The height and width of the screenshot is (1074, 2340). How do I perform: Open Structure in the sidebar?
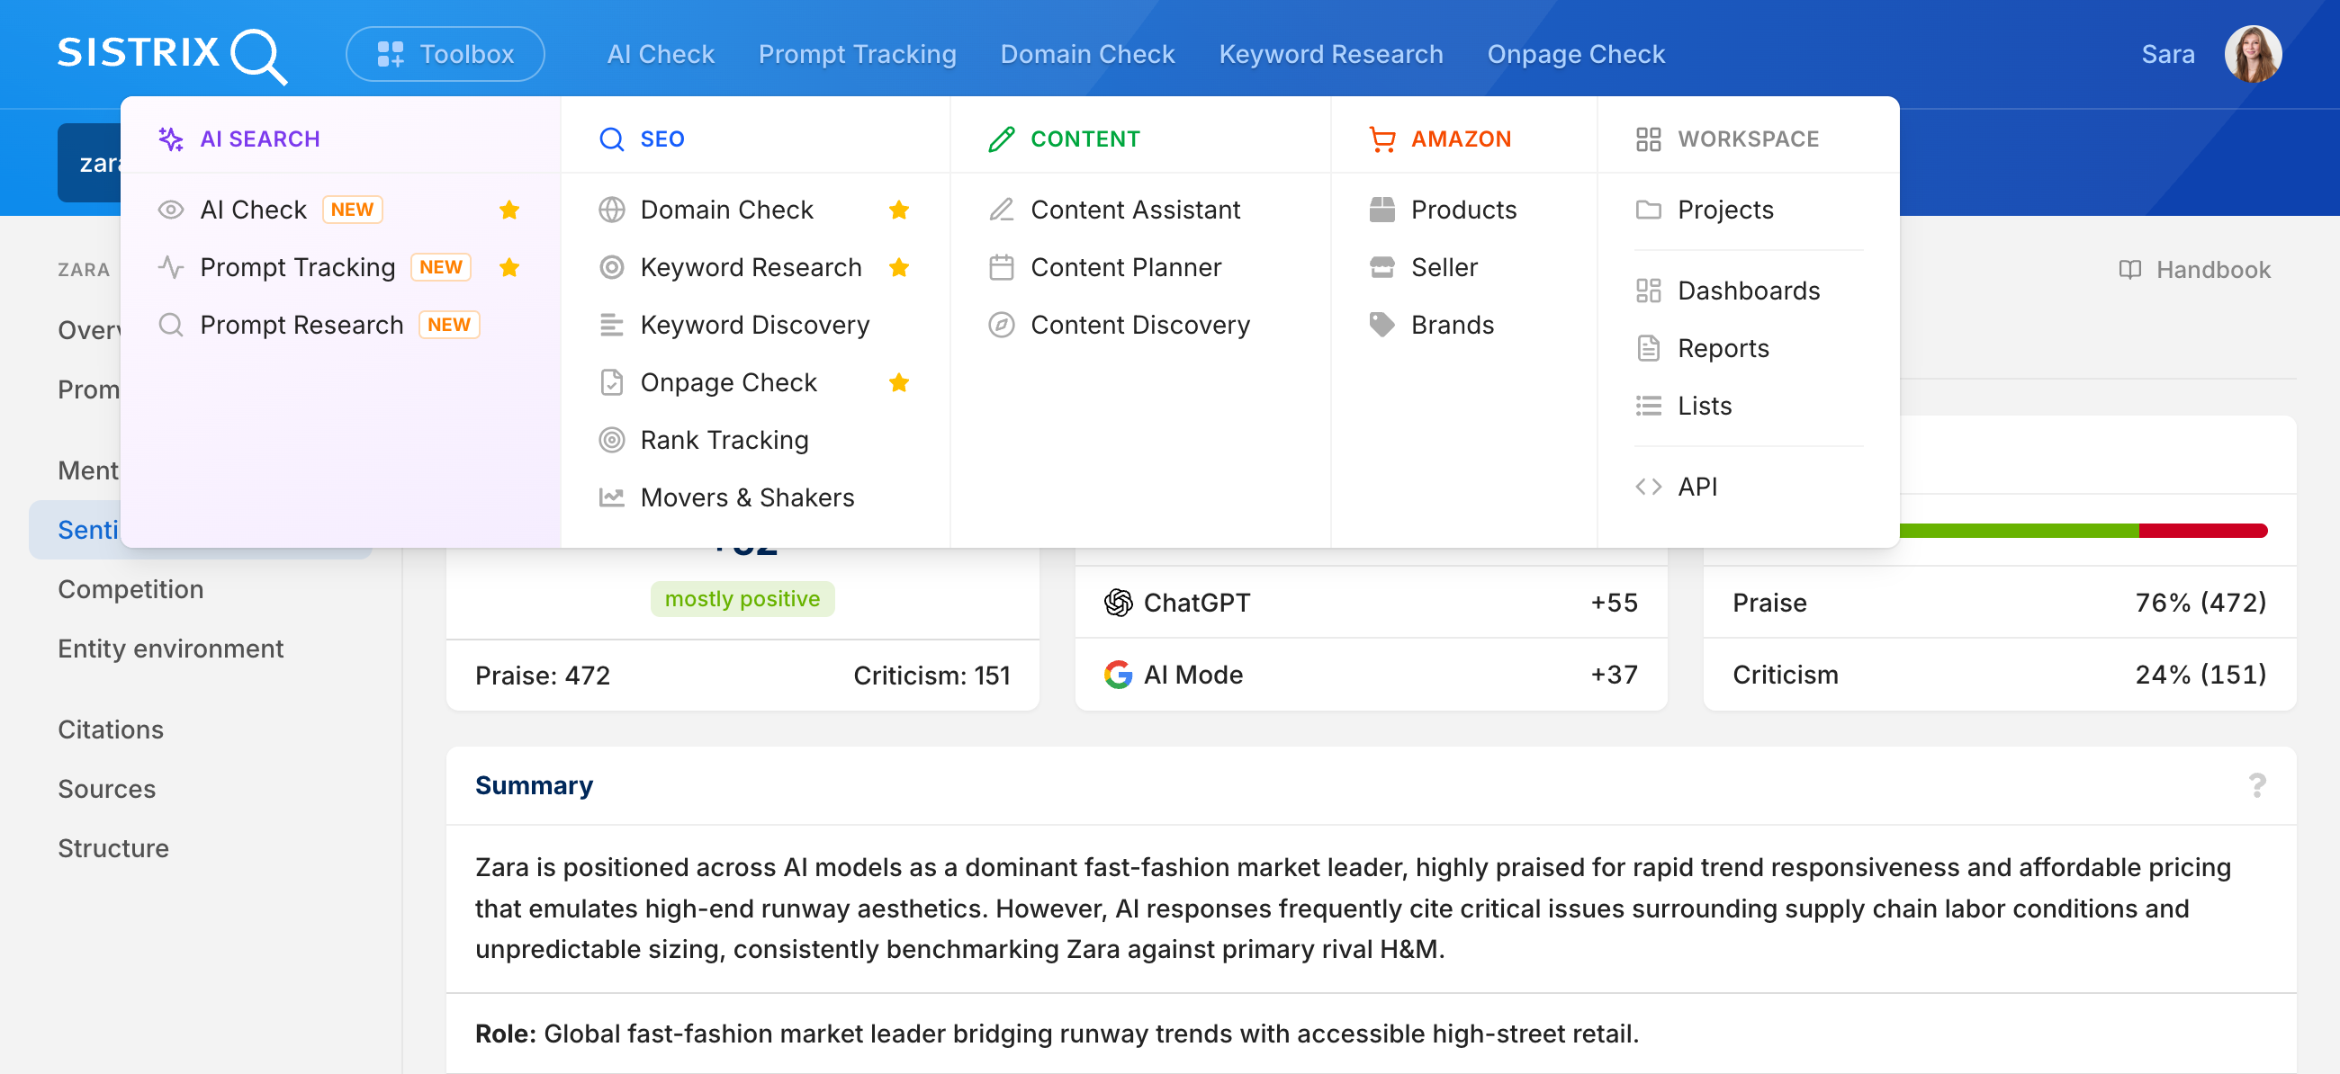(113, 848)
